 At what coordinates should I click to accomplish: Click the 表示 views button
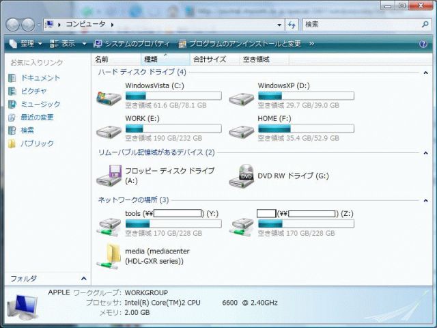[62, 44]
